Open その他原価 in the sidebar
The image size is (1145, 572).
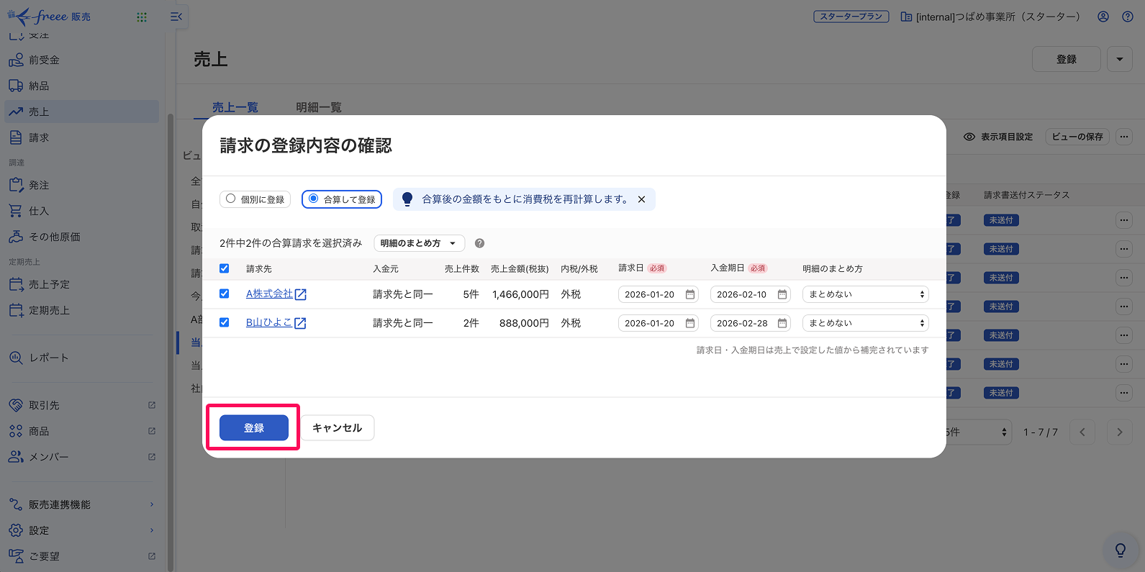[x=81, y=237]
